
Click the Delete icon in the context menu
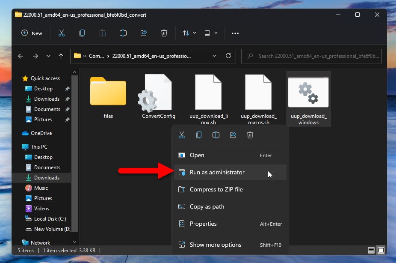(x=250, y=135)
